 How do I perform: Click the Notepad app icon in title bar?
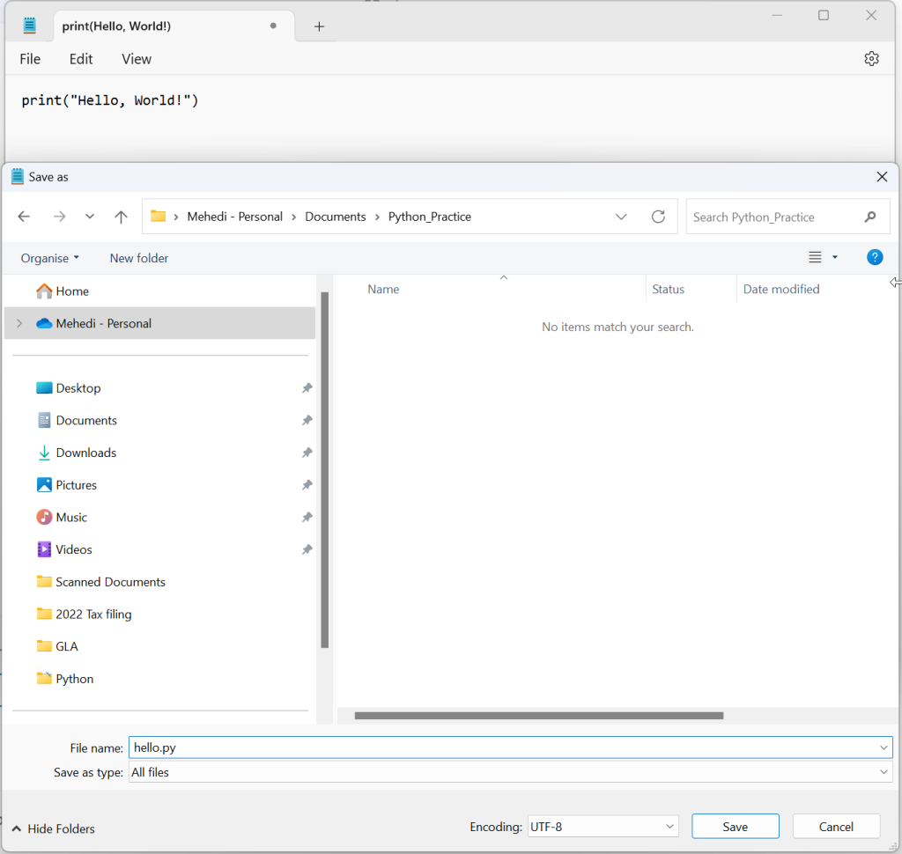tap(29, 26)
